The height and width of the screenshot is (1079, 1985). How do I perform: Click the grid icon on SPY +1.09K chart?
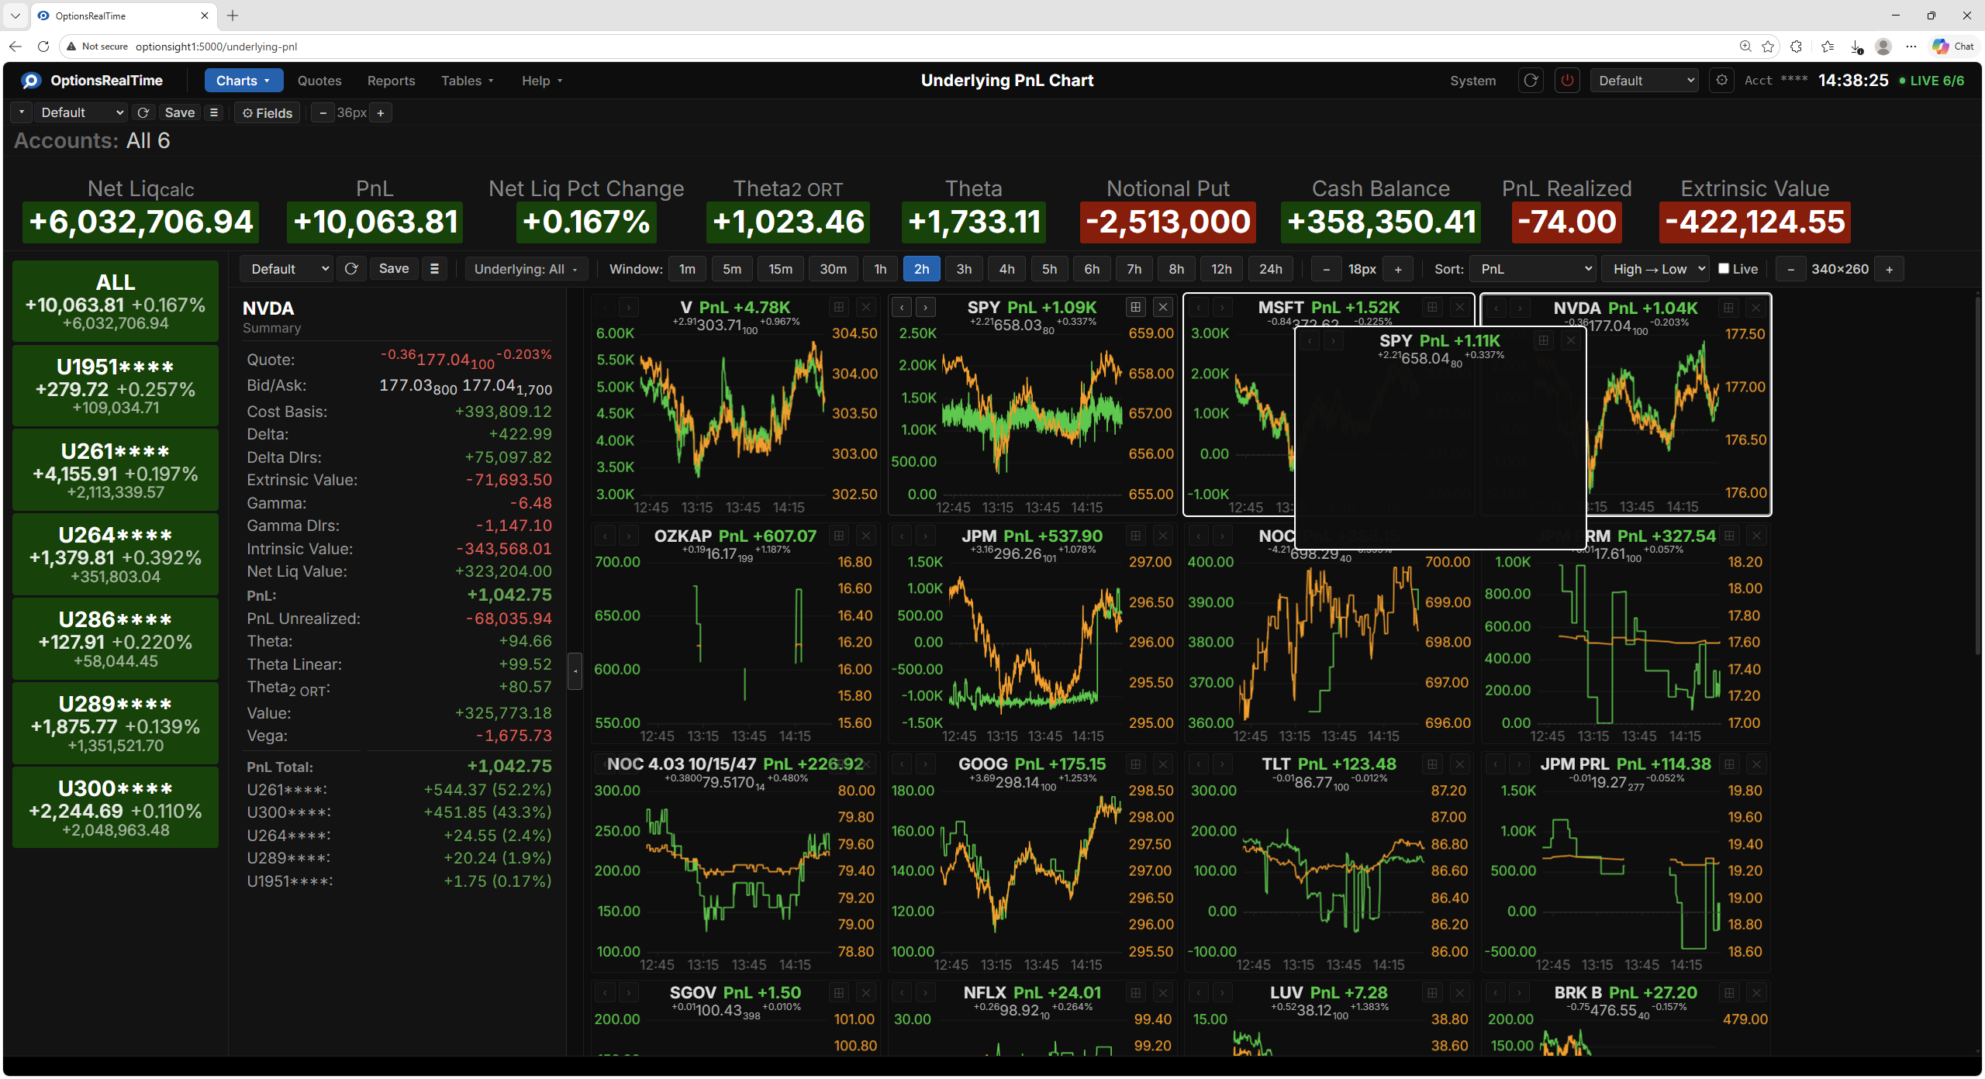(x=1136, y=308)
